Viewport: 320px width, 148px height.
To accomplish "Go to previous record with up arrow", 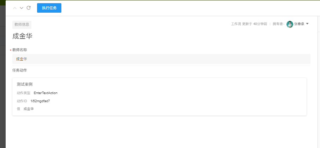I will click(15, 8).
